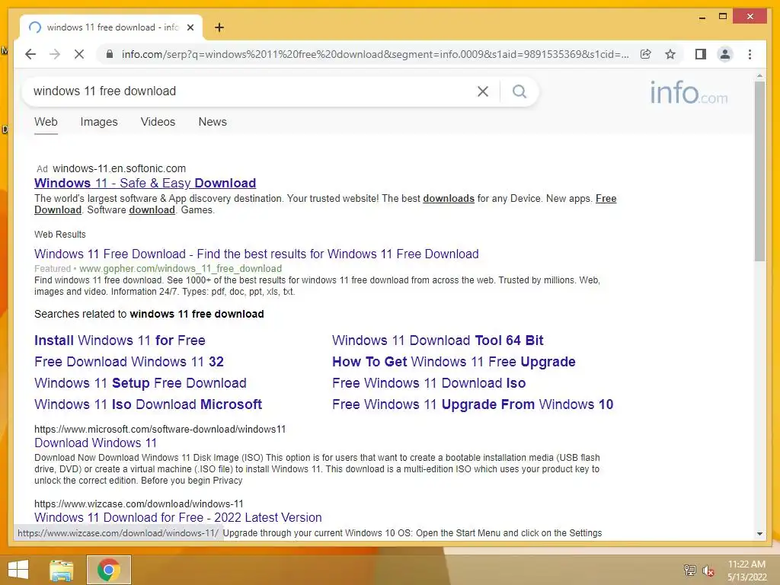
Task: Click Install Windows 11 for Free
Action: coord(120,340)
